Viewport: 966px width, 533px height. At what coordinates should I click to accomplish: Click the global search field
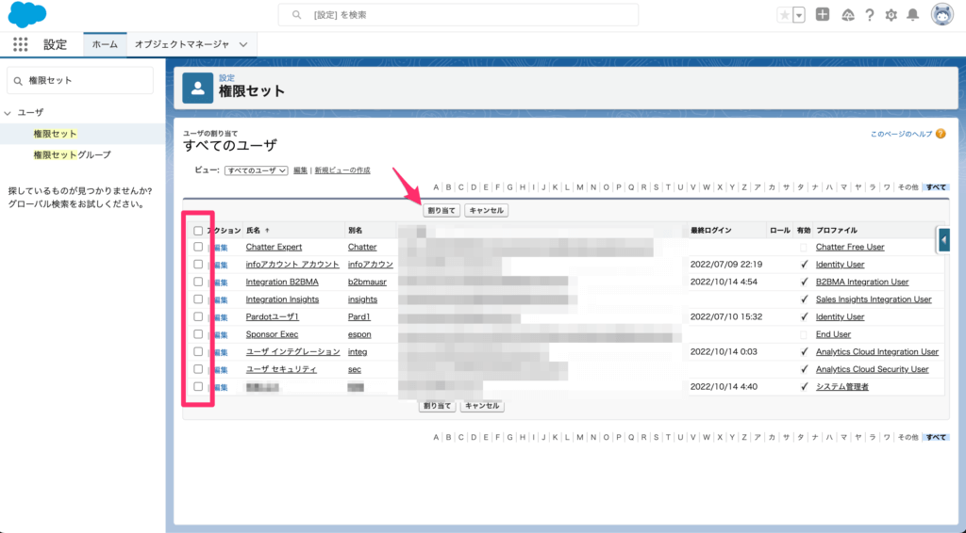458,15
